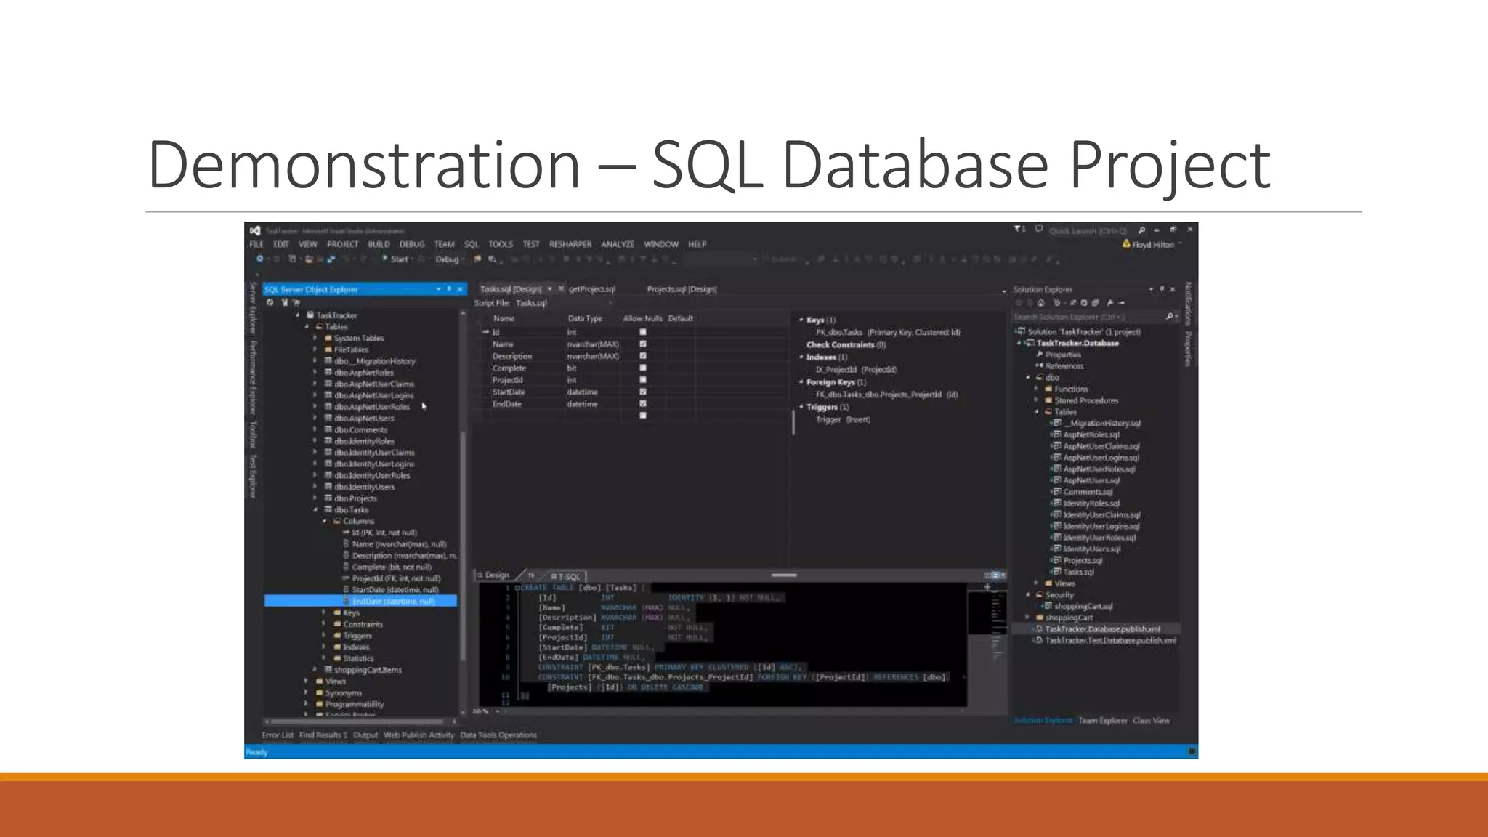Toggle Allow Nulls checkbox for ProjectId column

click(x=643, y=379)
